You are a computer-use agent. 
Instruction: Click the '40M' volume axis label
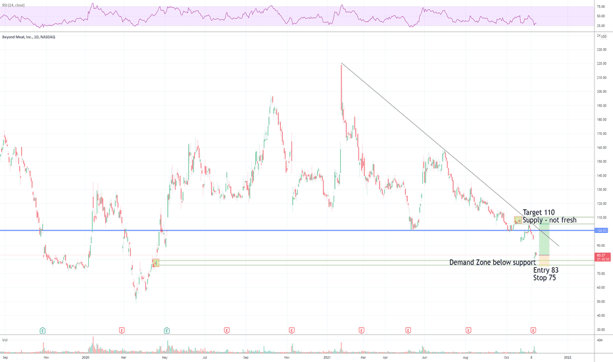point(600,340)
